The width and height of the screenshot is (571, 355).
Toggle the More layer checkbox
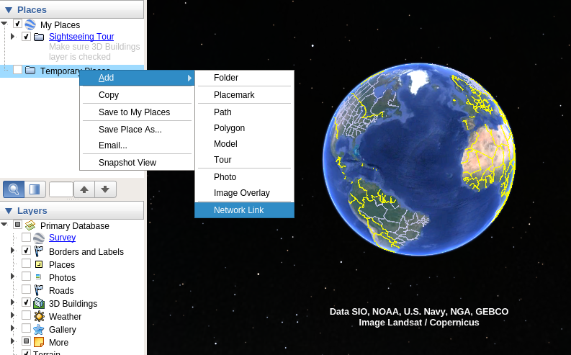26,341
